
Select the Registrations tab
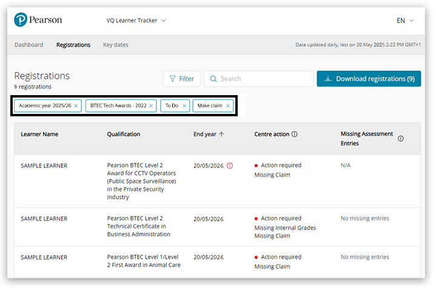(73, 45)
